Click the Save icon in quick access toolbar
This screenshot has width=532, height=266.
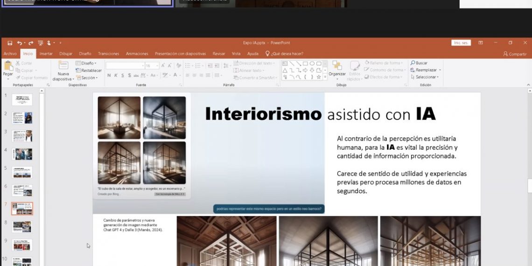pyautogui.click(x=10, y=43)
